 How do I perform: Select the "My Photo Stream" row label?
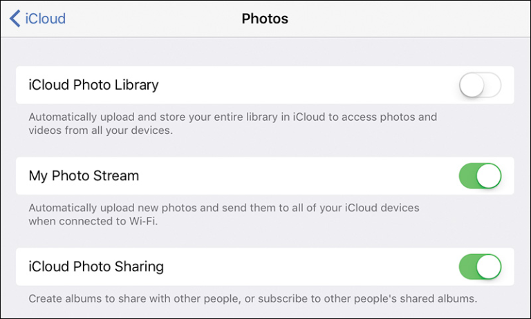[84, 176]
